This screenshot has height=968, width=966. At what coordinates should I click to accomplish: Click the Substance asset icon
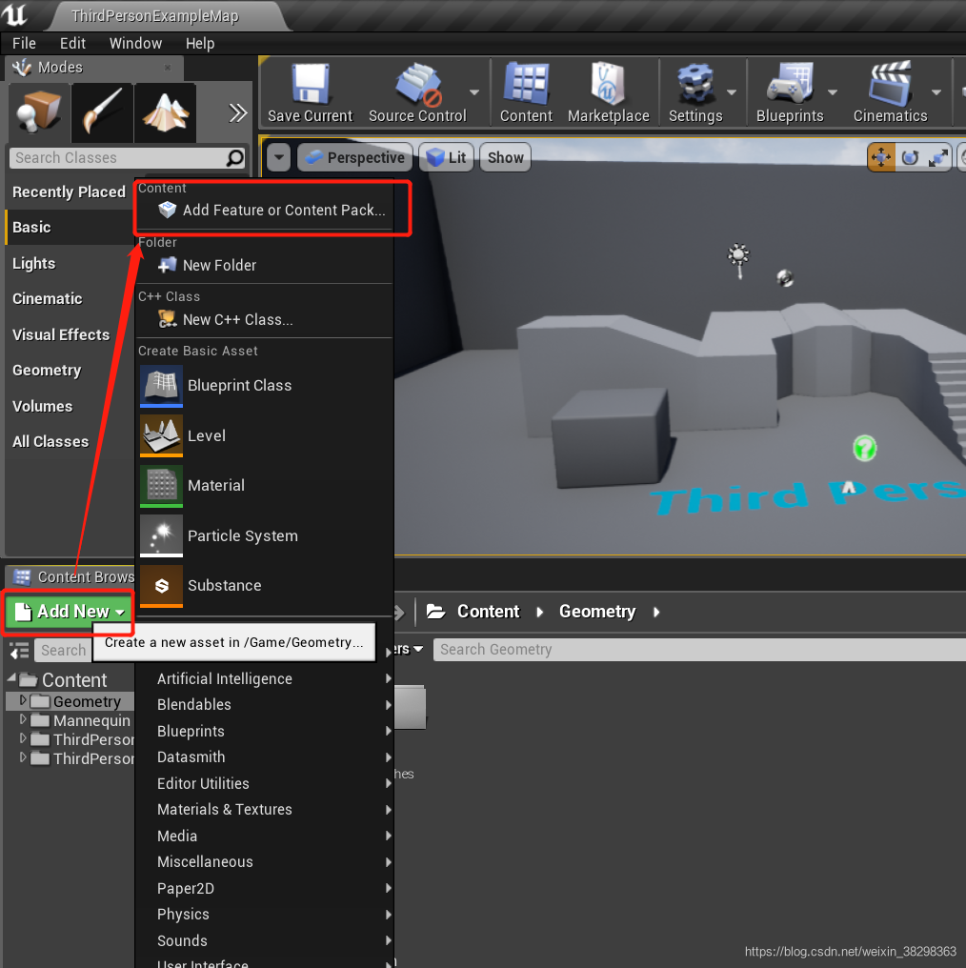161,586
